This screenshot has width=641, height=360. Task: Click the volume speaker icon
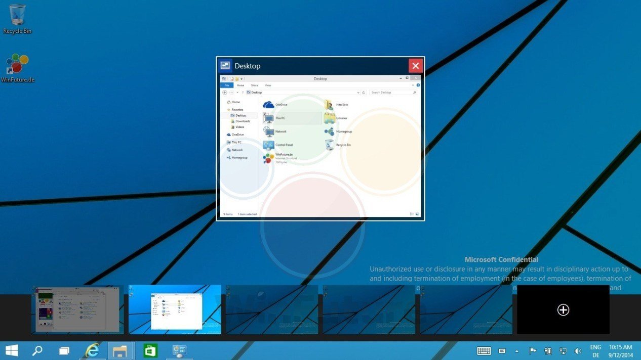coord(578,351)
